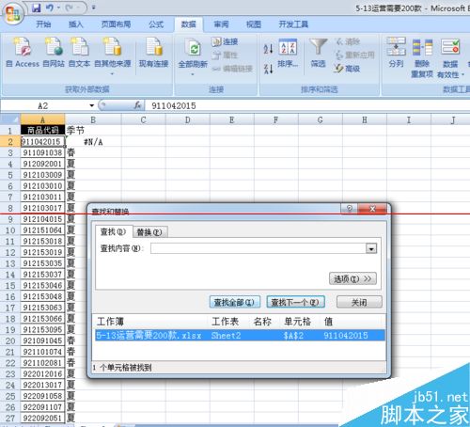This screenshot has height=427, width=470.
Task: Click Edit Links (编辑链接)
Action: click(232, 69)
